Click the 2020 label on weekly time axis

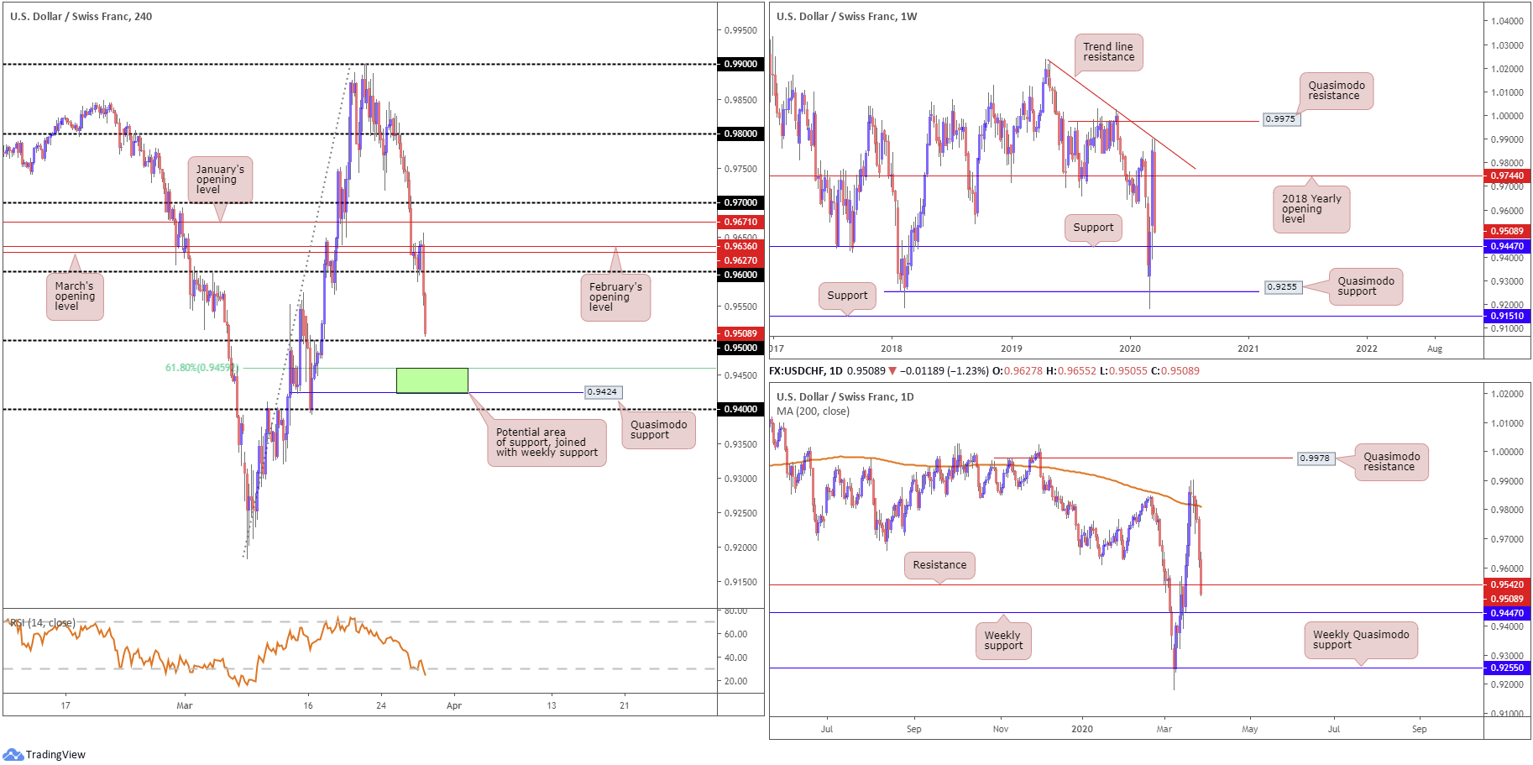pos(1130,348)
